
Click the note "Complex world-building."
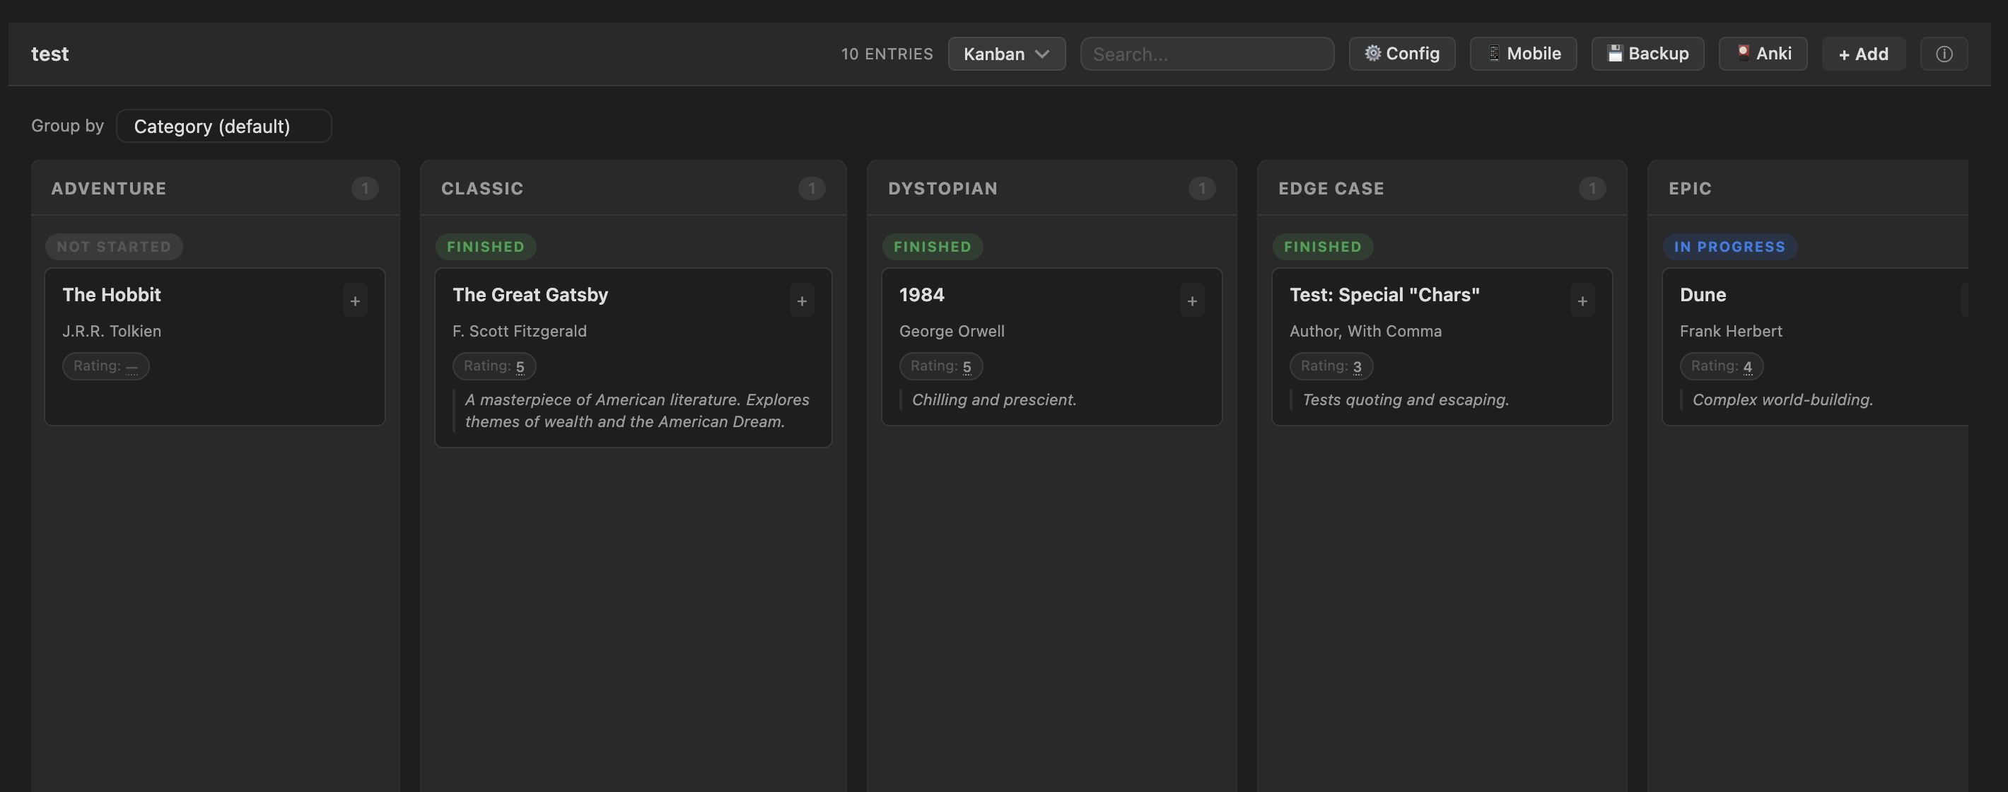click(x=1782, y=400)
